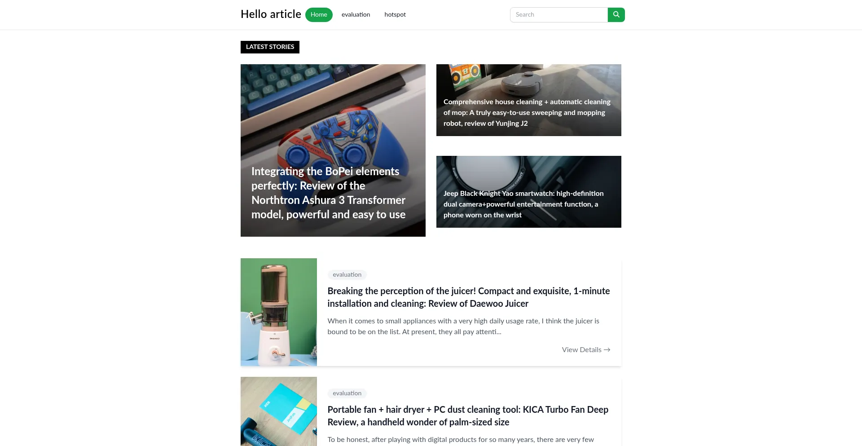Open the KICA Turbo Fan article headline
The image size is (862, 446).
tap(468, 416)
